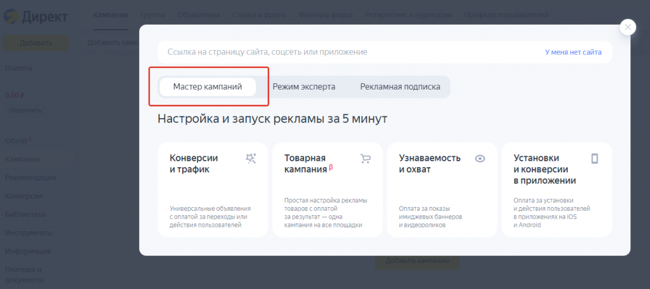Viewport: 650px width, 289px height.
Task: Switch to Режим эксперта tab
Action: 304,87
